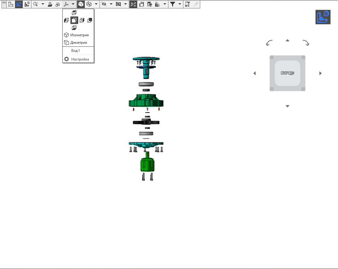Click the section view box icon
The width and height of the screenshot is (338, 269).
click(141, 4)
